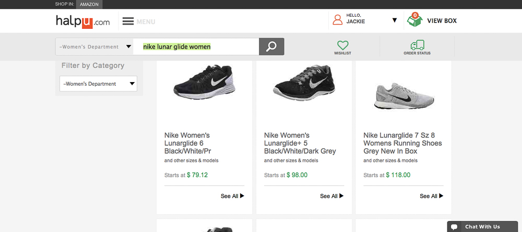The height and width of the screenshot is (232, 522).
Task: Open the grey Lunarglide 7 shoe image
Action: (x=404, y=96)
